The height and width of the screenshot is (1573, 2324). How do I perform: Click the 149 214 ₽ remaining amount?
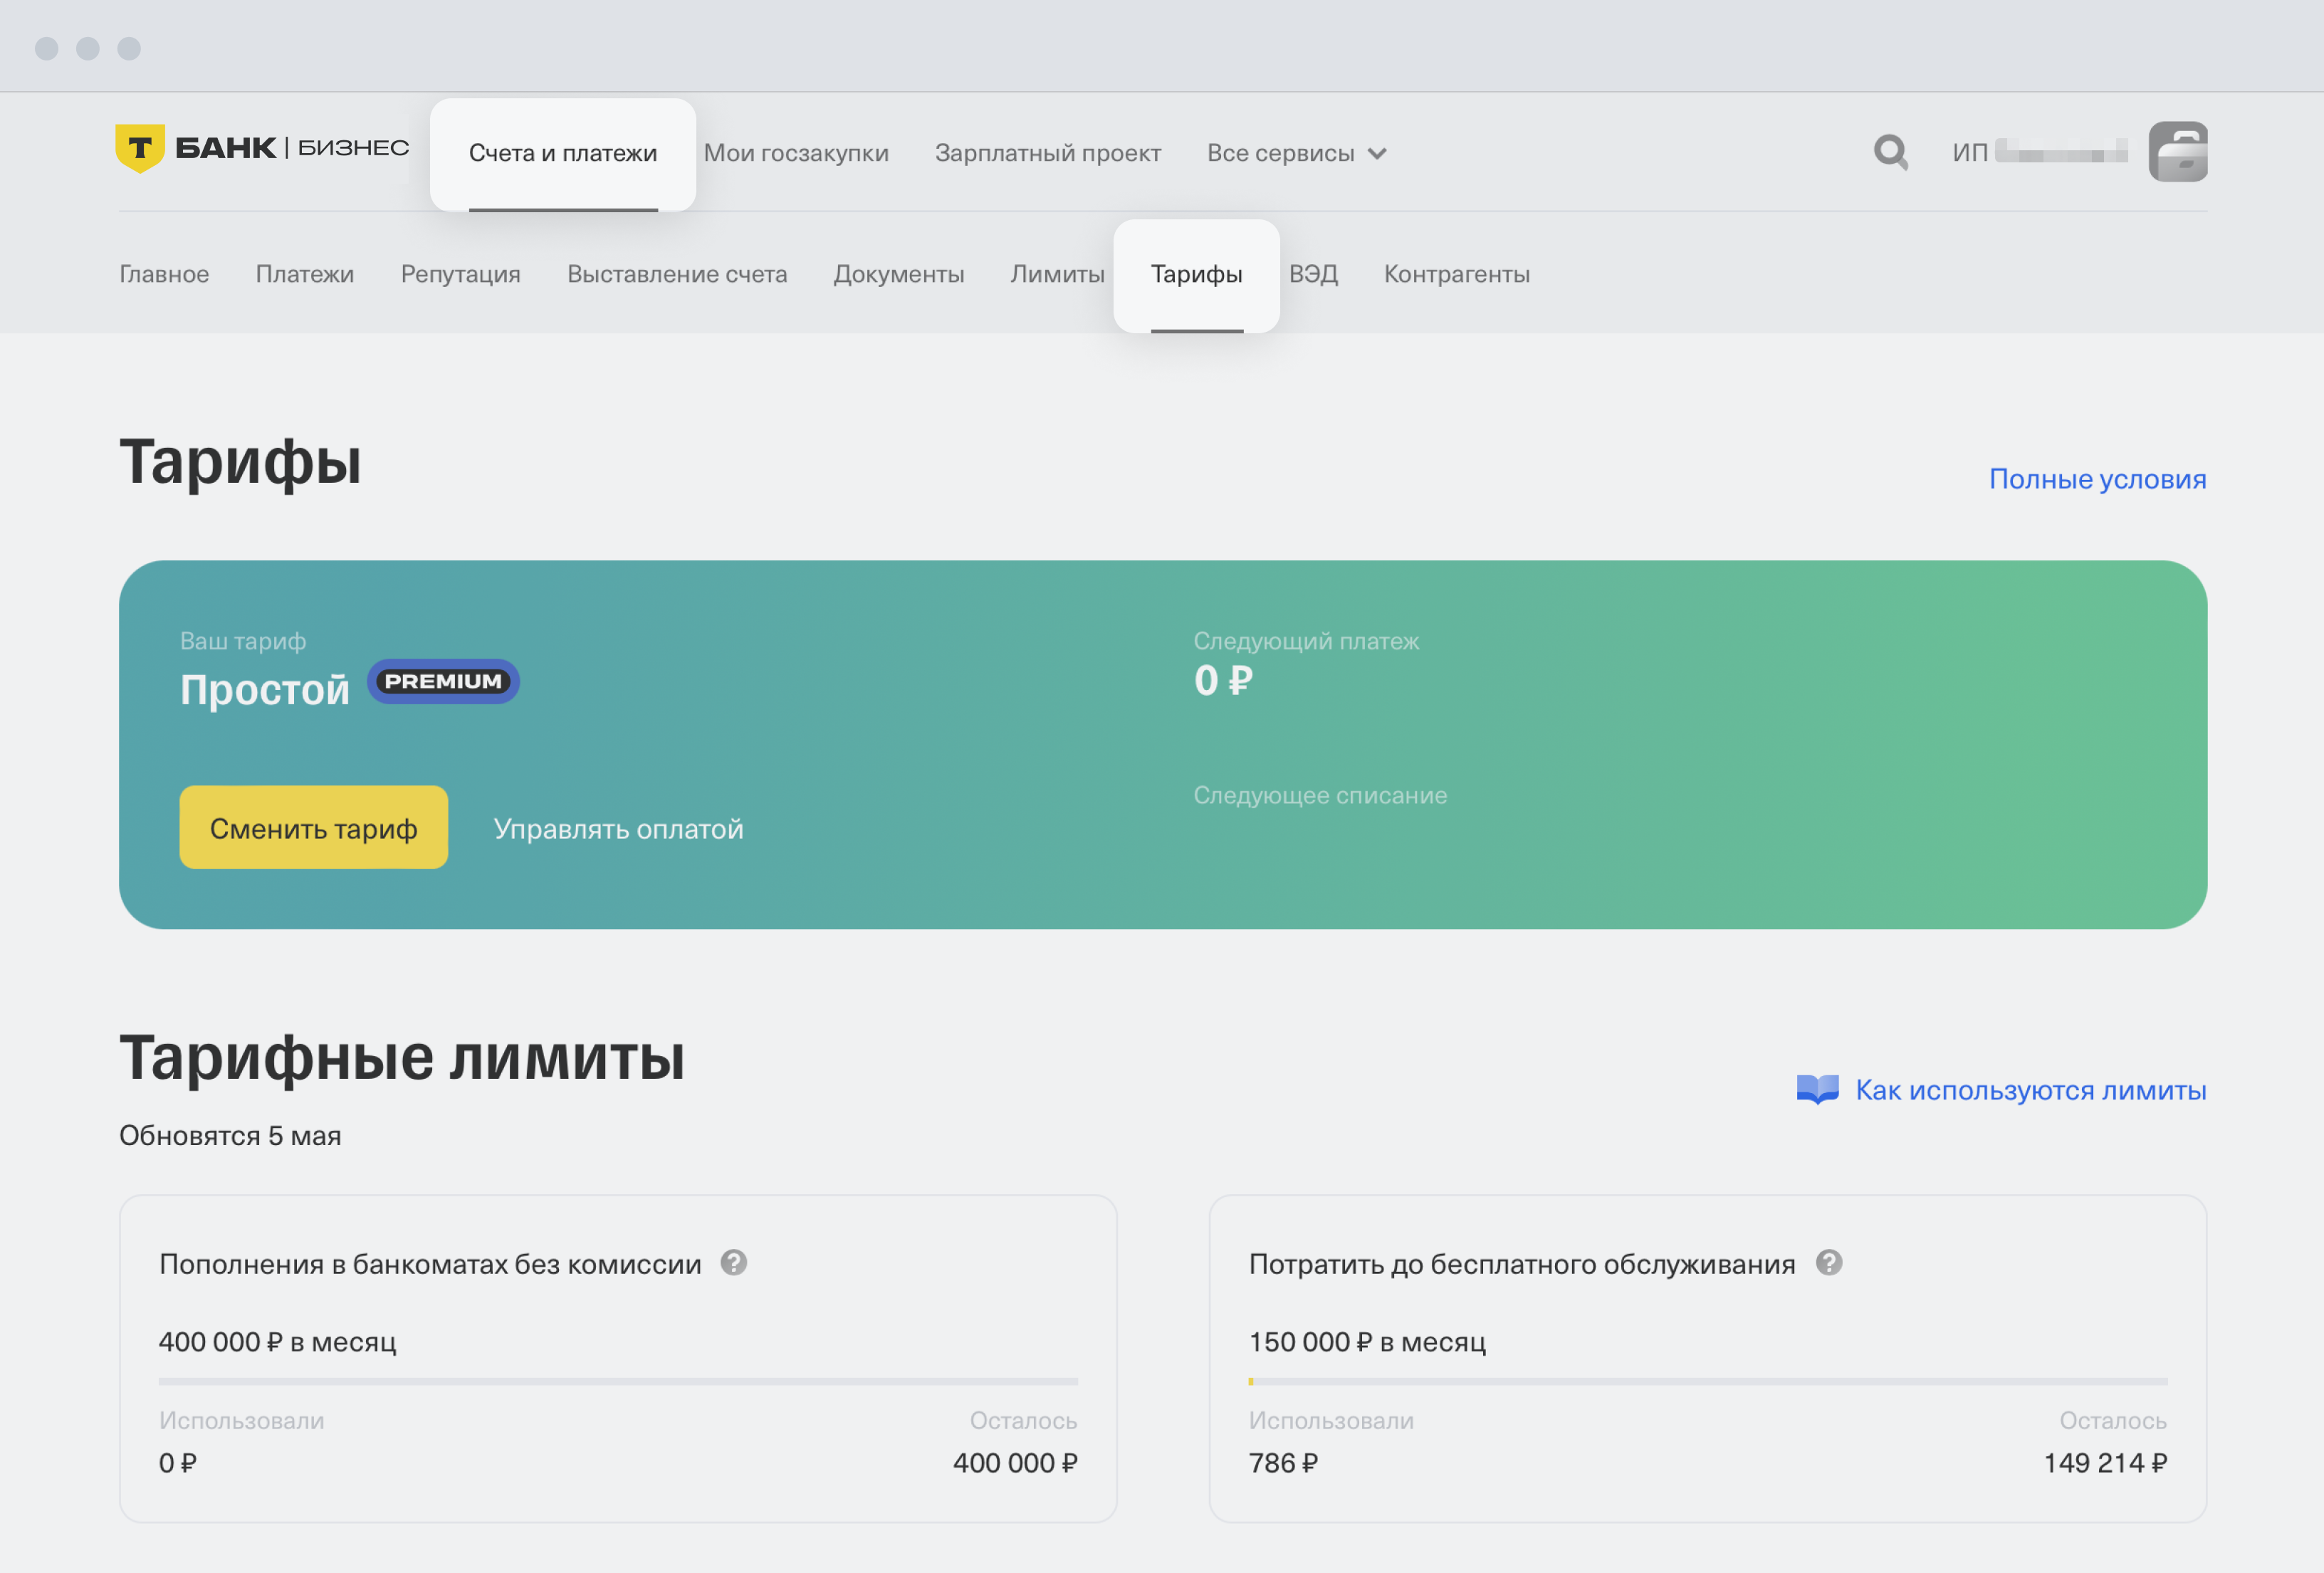point(2105,1463)
